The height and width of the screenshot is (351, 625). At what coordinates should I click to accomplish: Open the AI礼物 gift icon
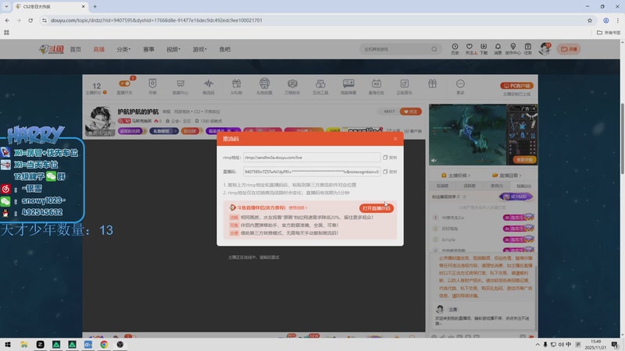237,87
